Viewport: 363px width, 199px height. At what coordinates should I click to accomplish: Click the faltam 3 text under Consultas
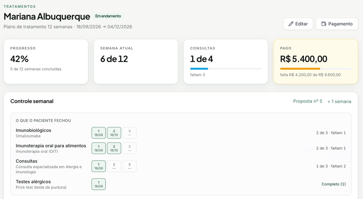coord(197,75)
